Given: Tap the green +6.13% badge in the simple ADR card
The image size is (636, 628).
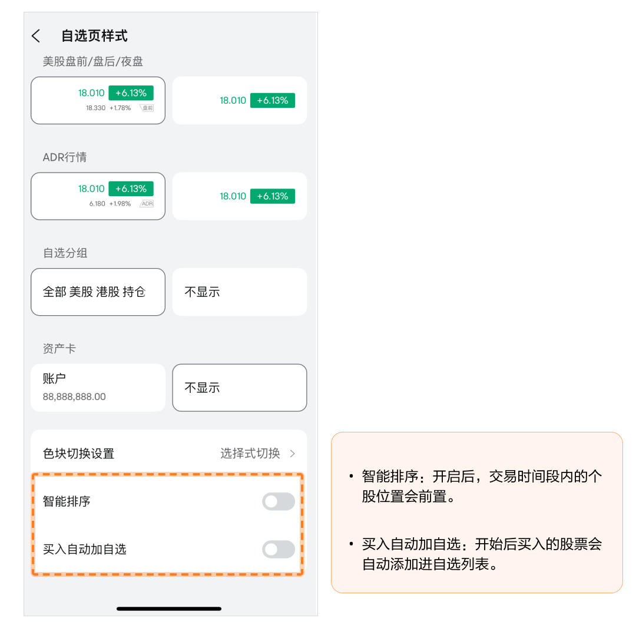Looking at the screenshot, I should (272, 196).
